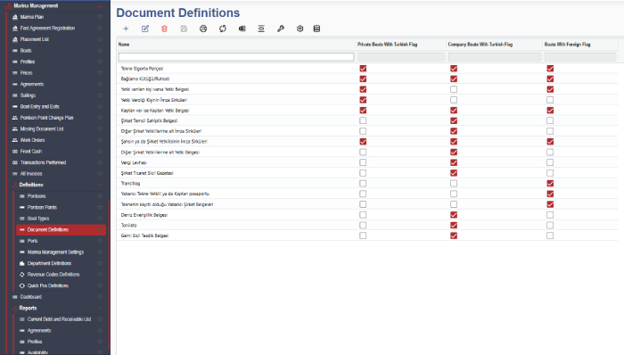The width and height of the screenshot is (624, 355).
Task: Click the wrench tools icon
Action: point(281,29)
